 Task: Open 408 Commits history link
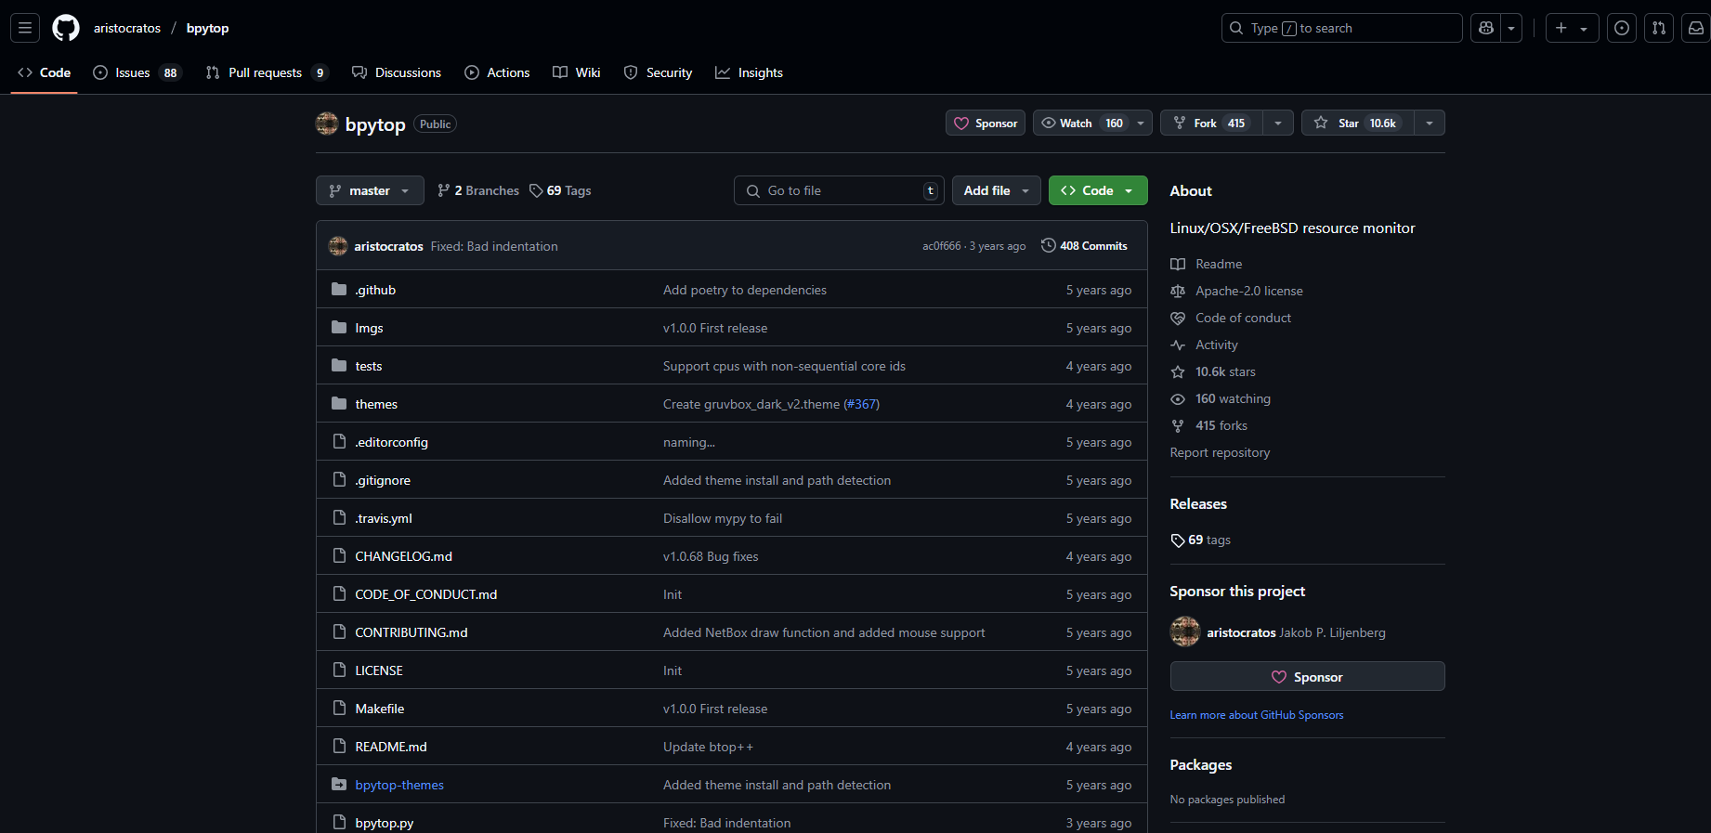(x=1084, y=245)
